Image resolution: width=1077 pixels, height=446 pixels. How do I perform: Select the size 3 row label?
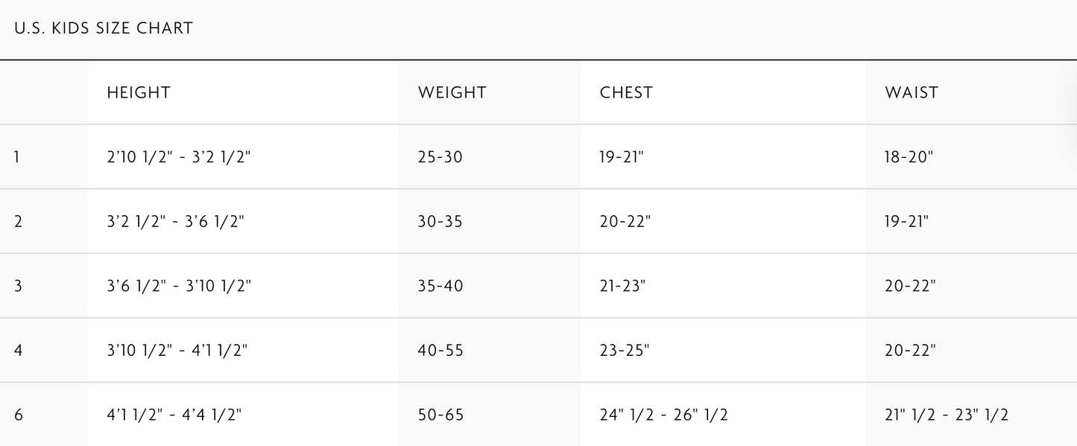18,286
